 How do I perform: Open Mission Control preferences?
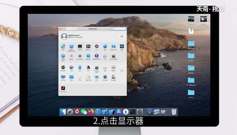pos(88,46)
